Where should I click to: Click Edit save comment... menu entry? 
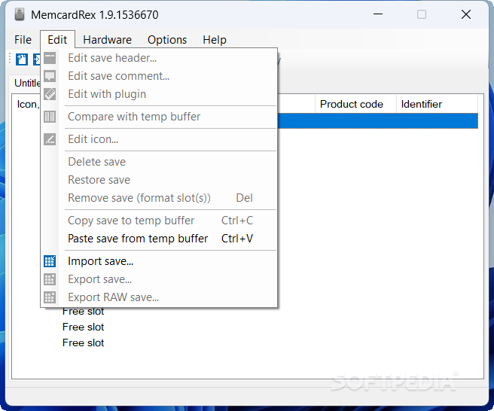[159, 76]
